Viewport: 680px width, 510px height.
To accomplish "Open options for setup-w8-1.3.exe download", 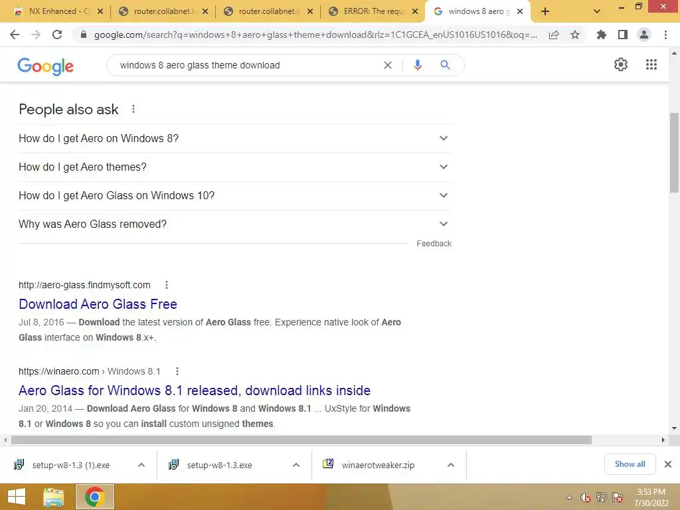I will (296, 465).
